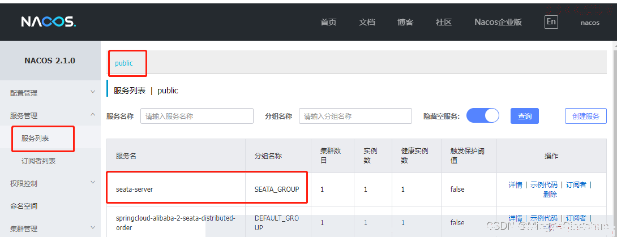Expand the 配置管理 sidebar menu
Viewport: 617px width, 237px height.
pos(50,93)
